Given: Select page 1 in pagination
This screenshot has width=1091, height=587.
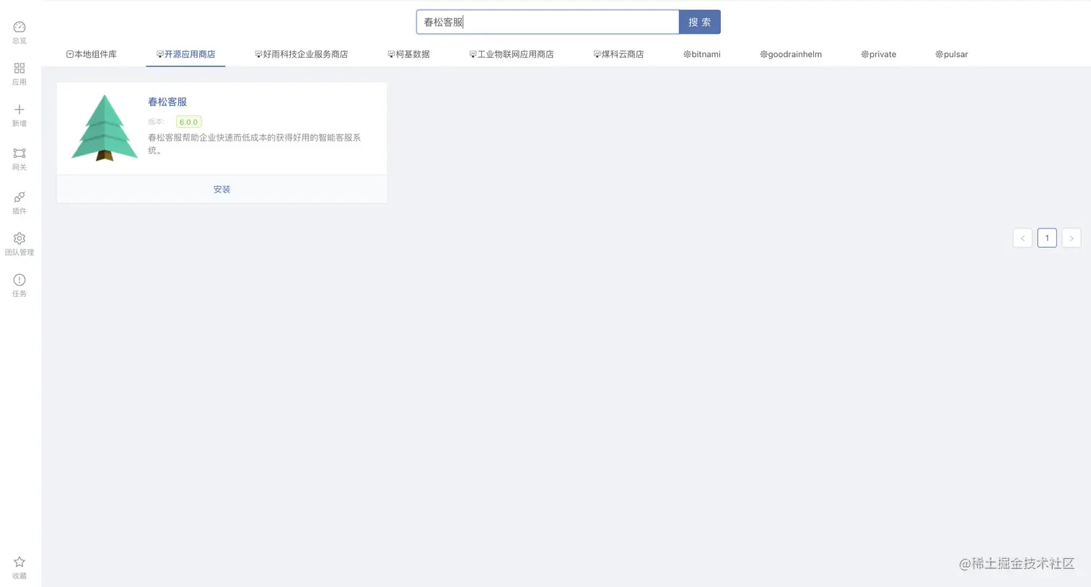Looking at the screenshot, I should tap(1047, 238).
